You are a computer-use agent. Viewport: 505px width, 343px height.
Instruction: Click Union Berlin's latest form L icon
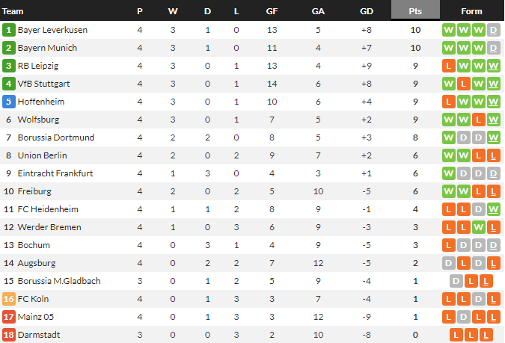pyautogui.click(x=494, y=155)
